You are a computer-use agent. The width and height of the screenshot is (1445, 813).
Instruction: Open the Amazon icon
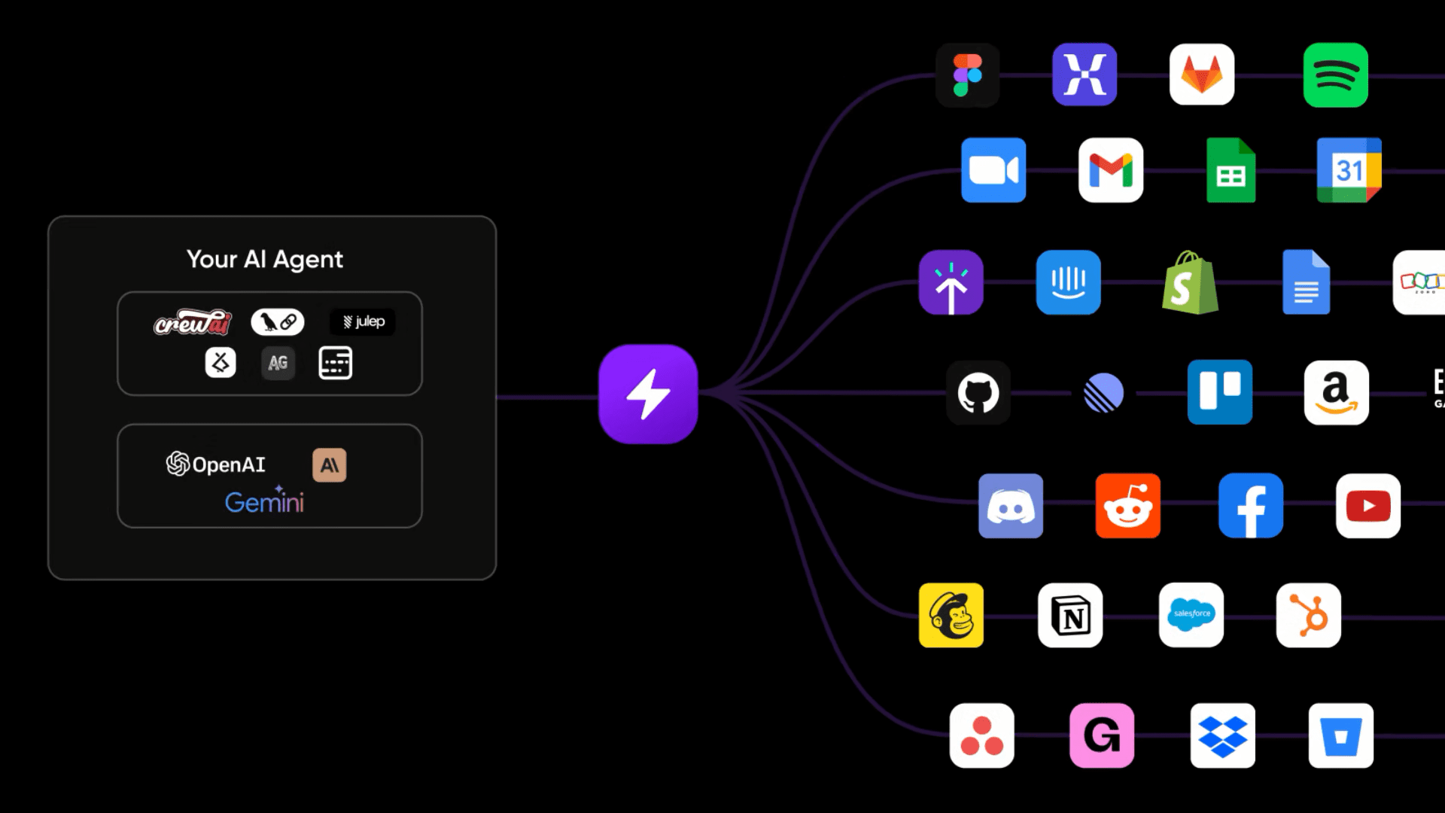coord(1337,392)
